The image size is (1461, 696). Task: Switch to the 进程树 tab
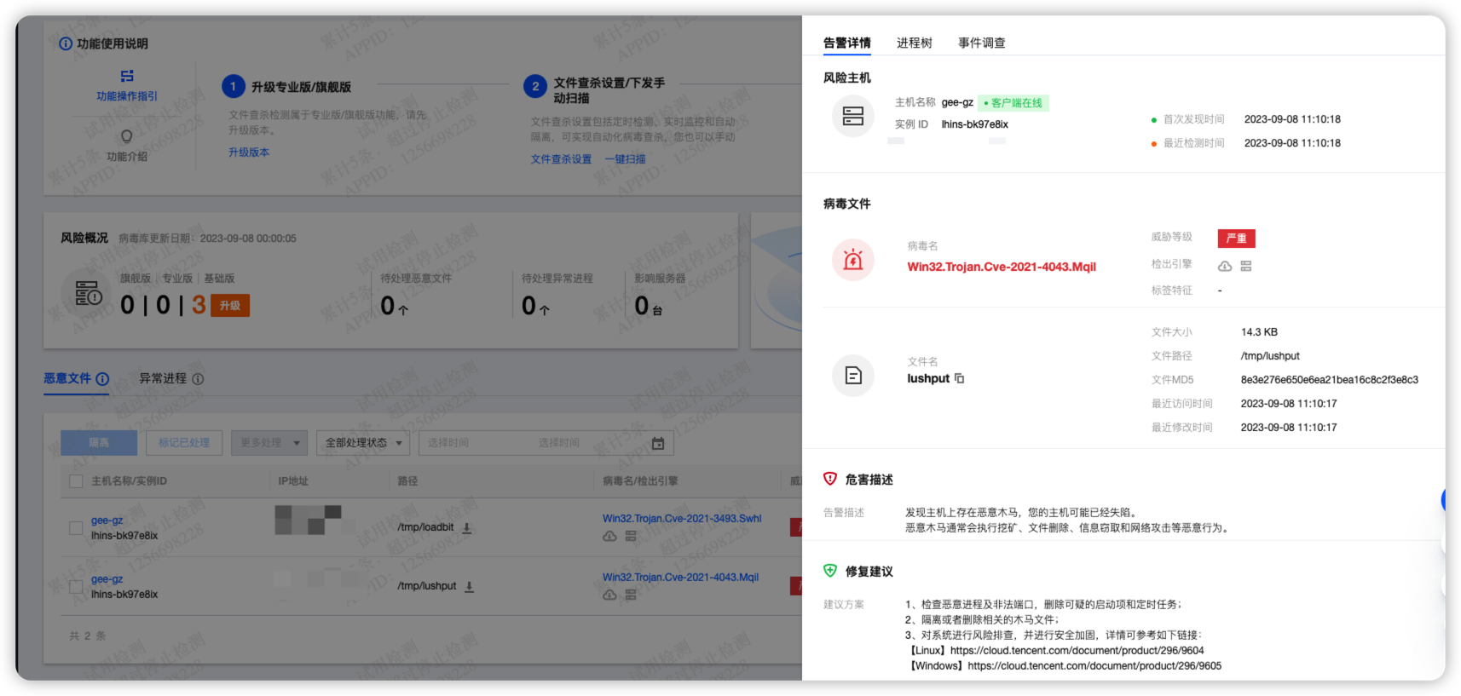914,43
